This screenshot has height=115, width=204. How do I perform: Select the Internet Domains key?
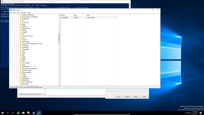[27, 70]
